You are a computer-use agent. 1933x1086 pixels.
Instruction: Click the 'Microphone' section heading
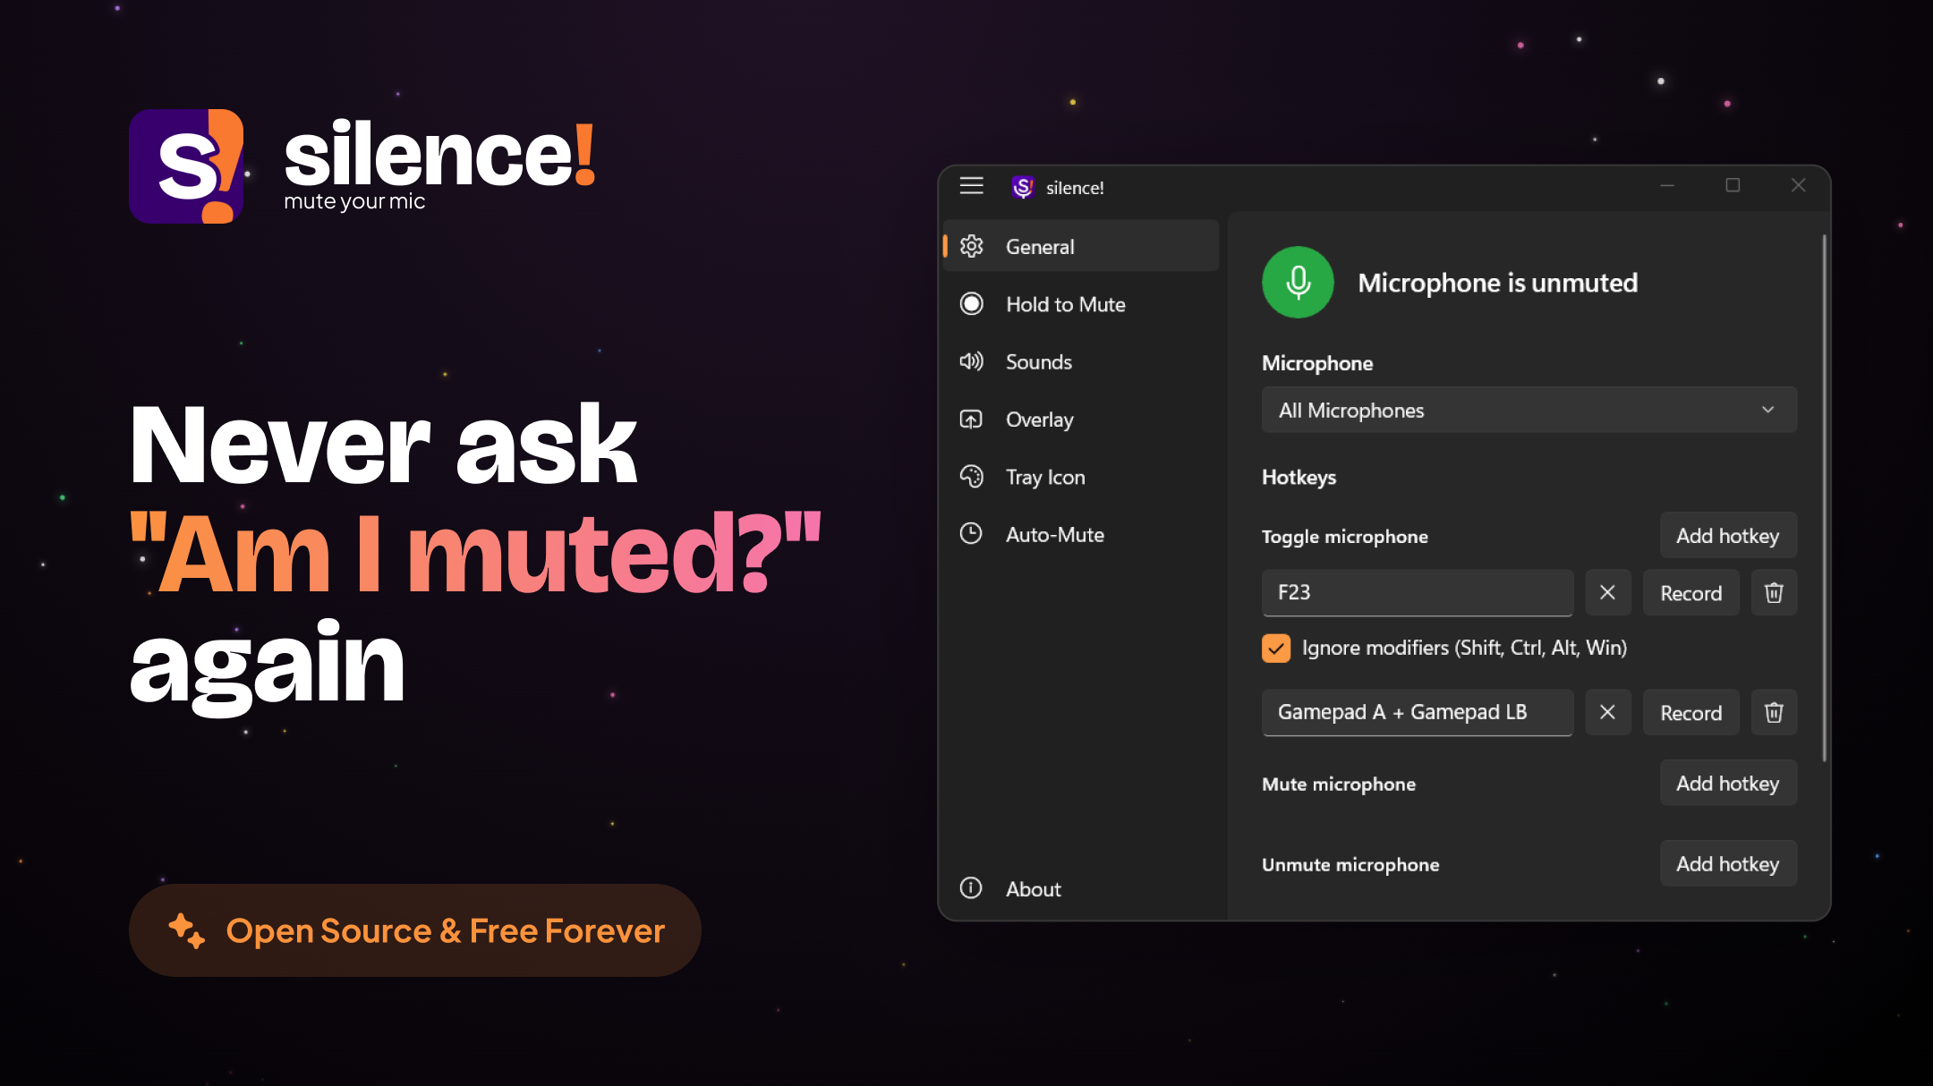tap(1317, 362)
